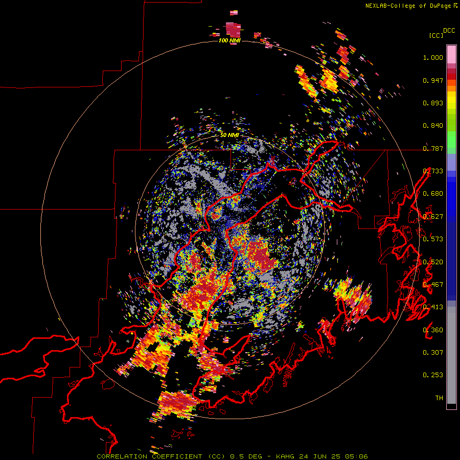Click the 0.307 scale value
This screenshot has height=460, width=460.
click(x=433, y=353)
